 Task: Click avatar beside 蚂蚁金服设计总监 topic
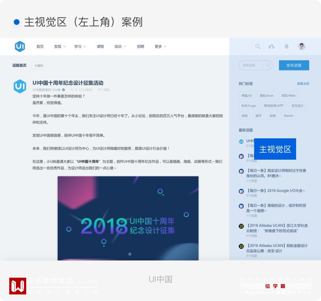tap(241, 246)
